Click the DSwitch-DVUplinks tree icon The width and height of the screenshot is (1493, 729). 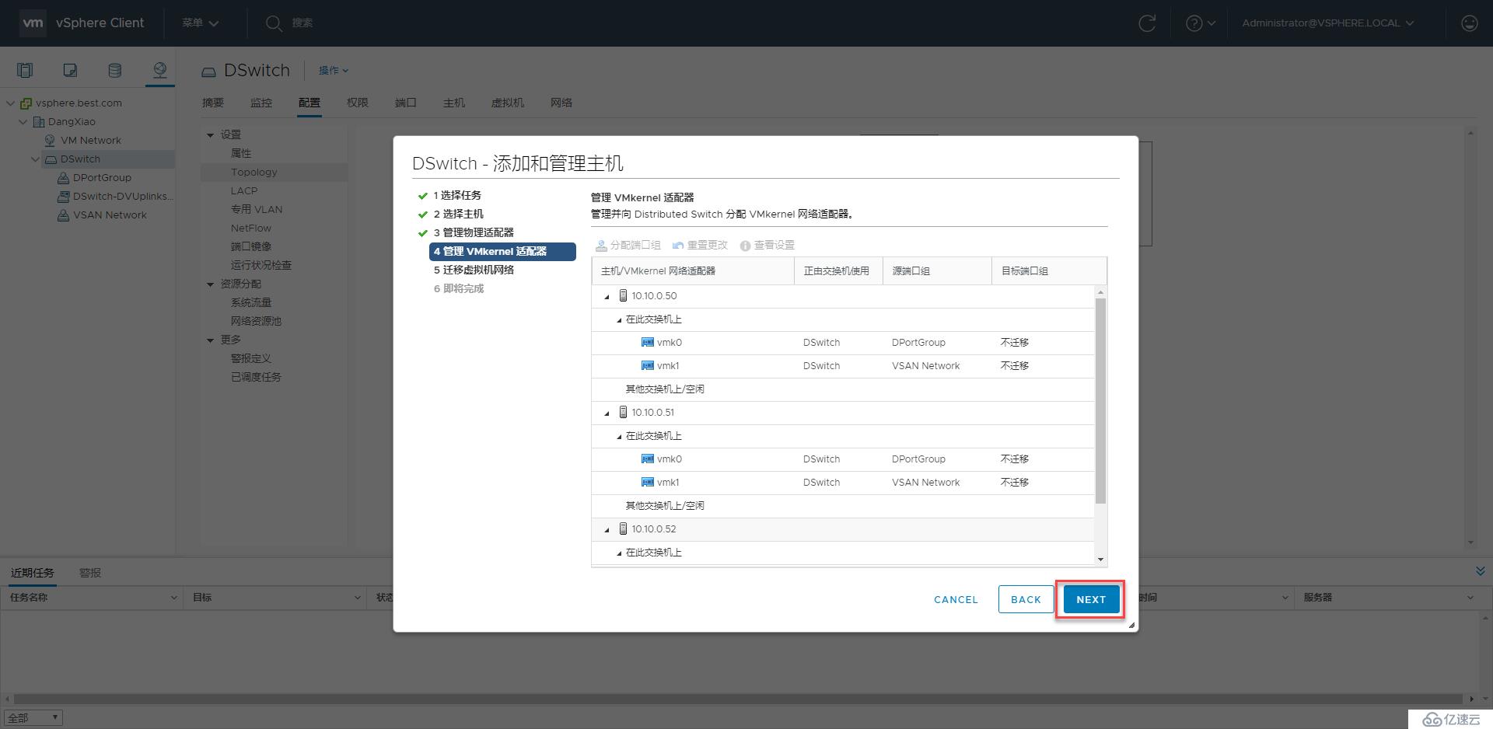[64, 196]
